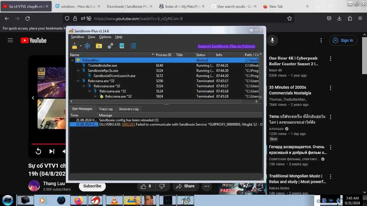Like the video with thumbs-up icon
Viewport: 367px width, 206px height.
[x=146, y=186]
